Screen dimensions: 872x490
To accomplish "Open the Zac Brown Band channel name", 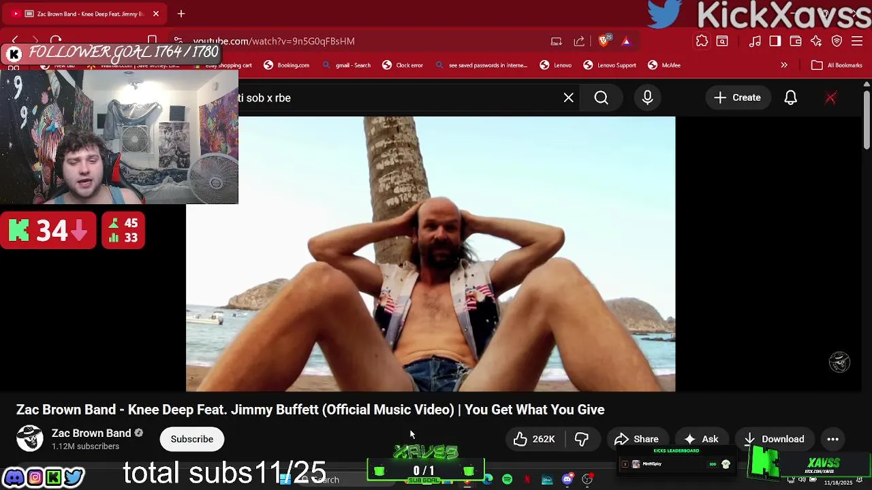I will tap(91, 434).
